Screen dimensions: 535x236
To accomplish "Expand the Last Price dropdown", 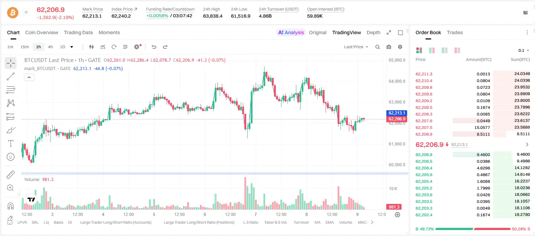I will (x=356, y=47).
